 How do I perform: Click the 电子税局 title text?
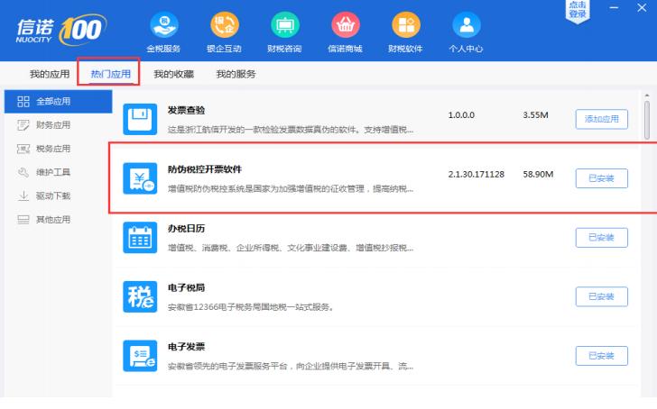(186, 287)
